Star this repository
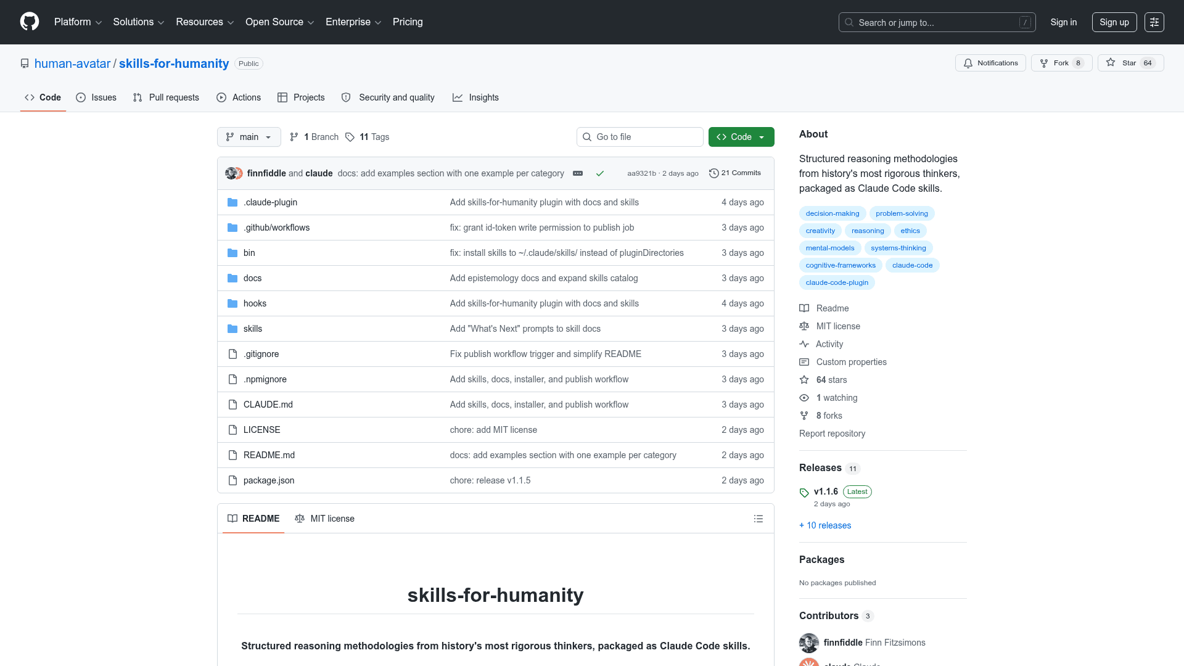 (1130, 63)
